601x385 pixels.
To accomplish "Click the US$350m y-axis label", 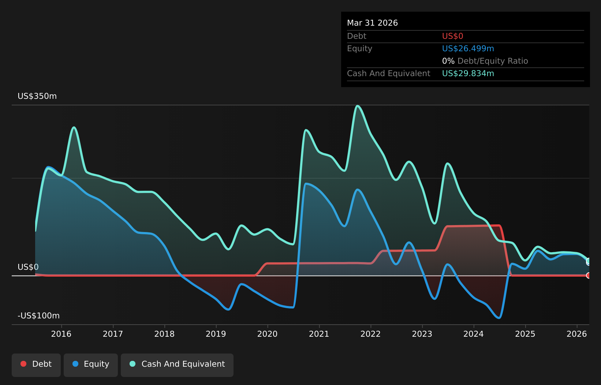I will click(37, 96).
